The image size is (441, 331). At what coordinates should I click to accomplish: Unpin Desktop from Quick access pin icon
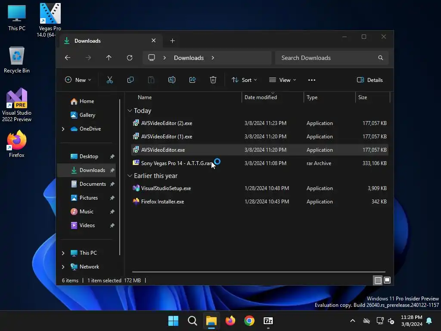(112, 156)
